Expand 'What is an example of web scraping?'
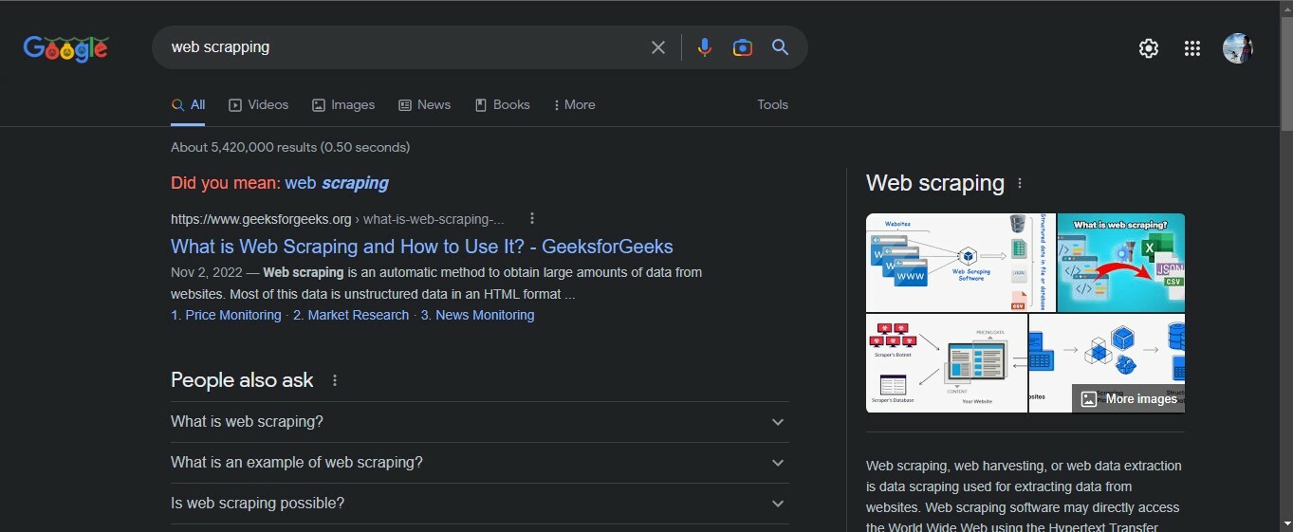 point(480,463)
